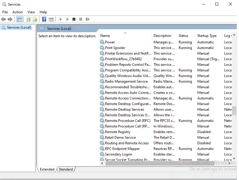Click the Export List toolbar icon
The image size is (239, 180).
click(x=35, y=19)
